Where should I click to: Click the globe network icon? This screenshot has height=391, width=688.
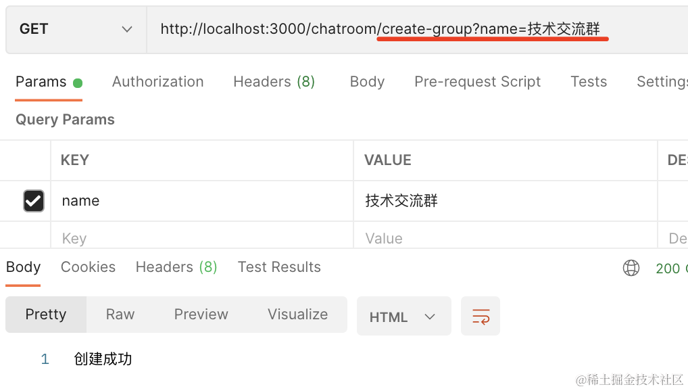pos(631,268)
